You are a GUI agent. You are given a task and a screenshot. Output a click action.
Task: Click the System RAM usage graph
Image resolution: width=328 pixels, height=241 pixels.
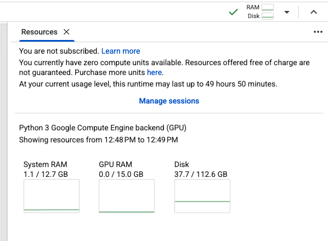(x=52, y=196)
